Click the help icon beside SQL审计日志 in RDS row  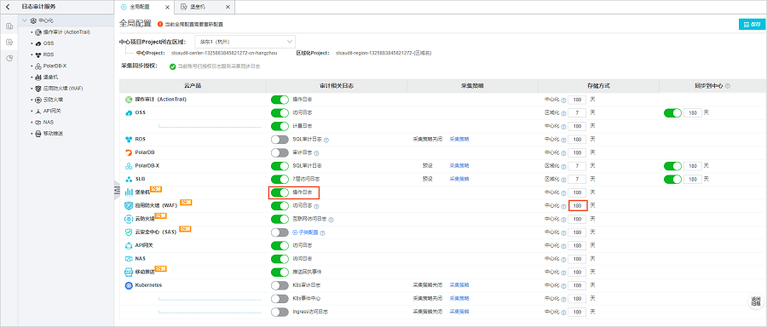click(326, 140)
